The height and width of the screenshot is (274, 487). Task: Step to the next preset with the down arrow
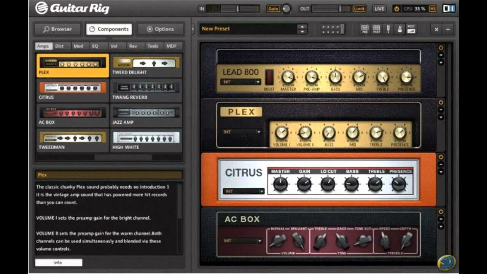click(x=302, y=32)
